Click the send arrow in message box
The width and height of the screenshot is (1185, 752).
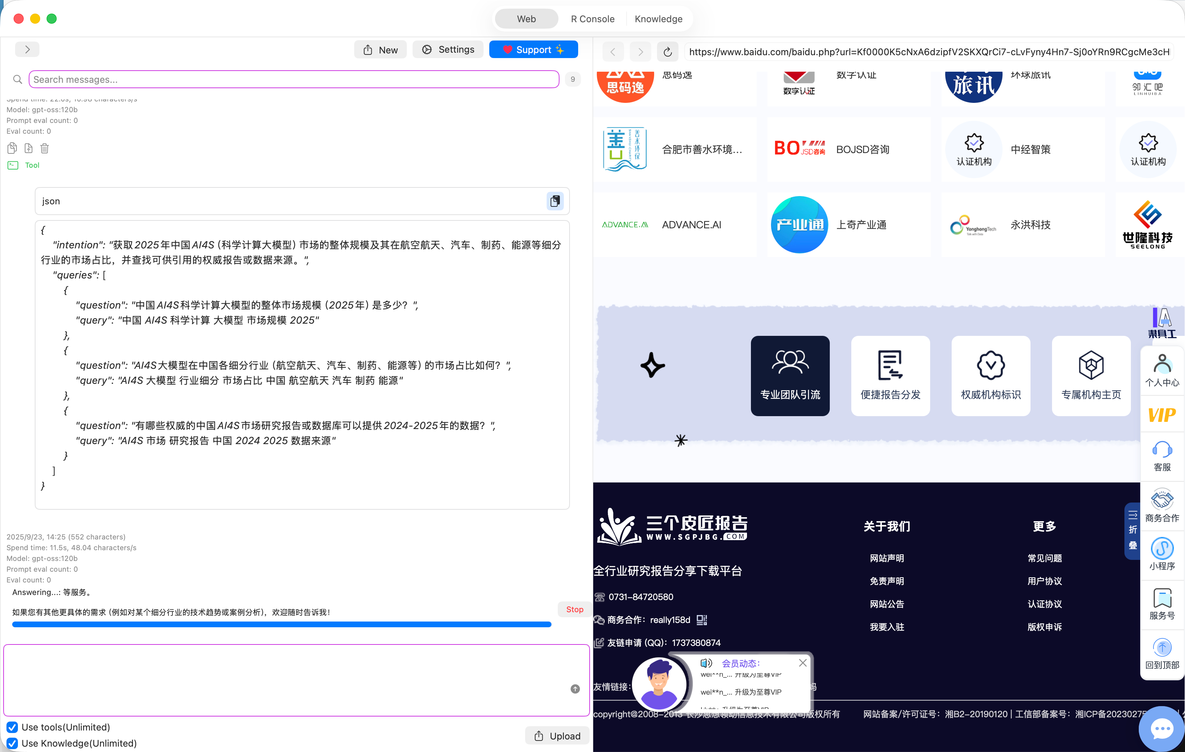(x=575, y=689)
